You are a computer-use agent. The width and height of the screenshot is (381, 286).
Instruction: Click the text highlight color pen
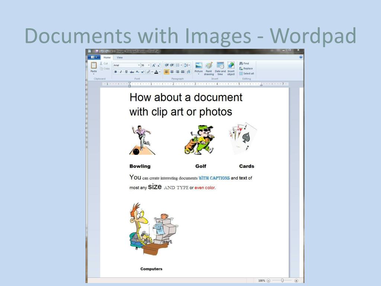coord(148,72)
